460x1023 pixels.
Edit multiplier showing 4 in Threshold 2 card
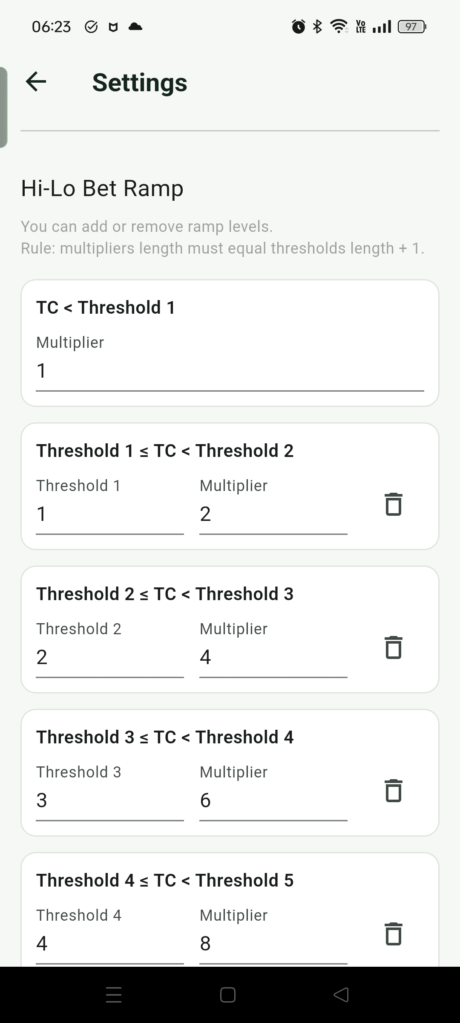(273, 649)
